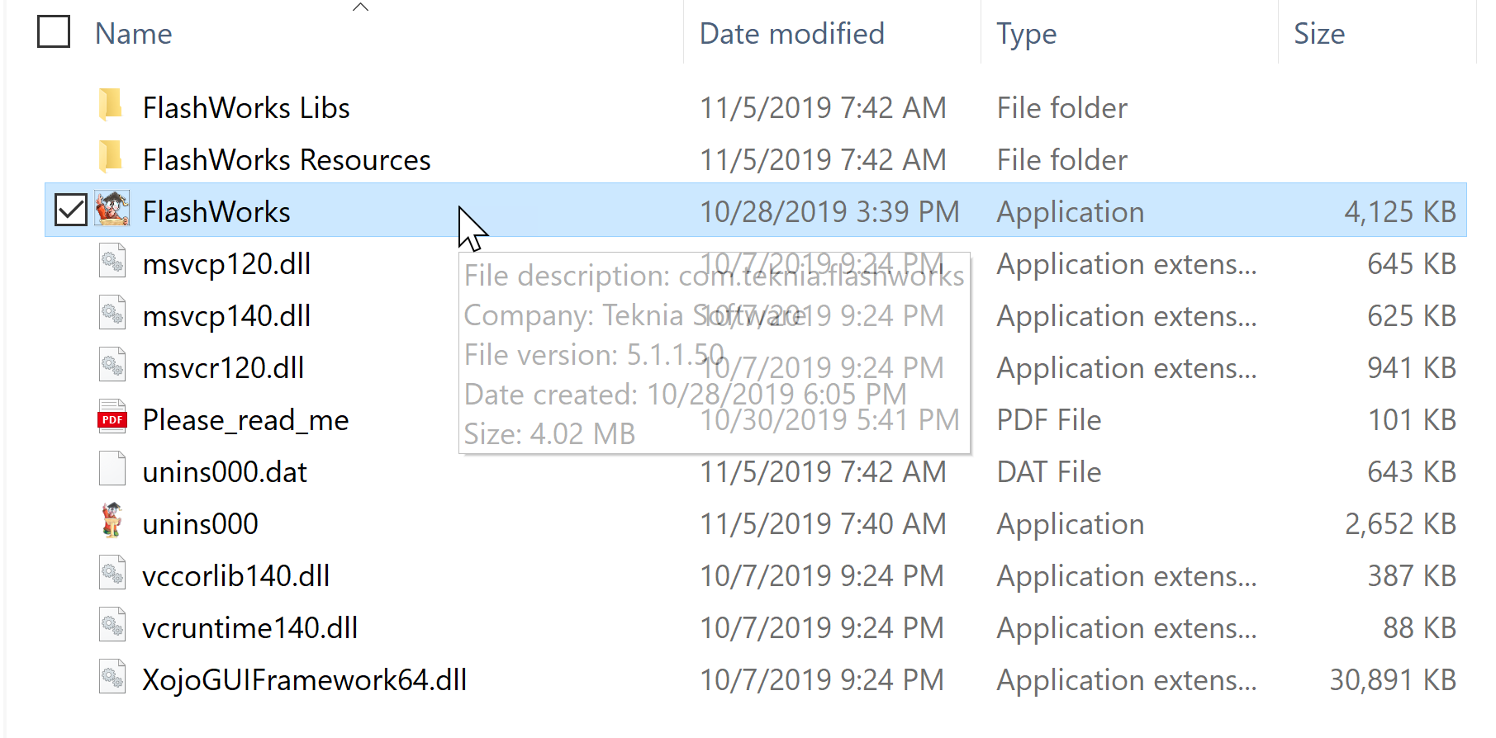Click the sort arrow above Name column

(x=360, y=7)
